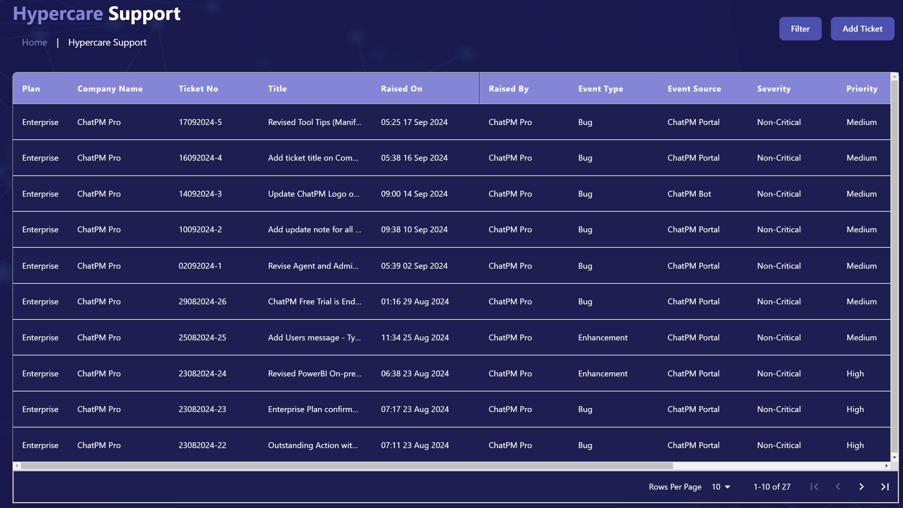Click vertical scrollbar down arrow
The image size is (903, 508).
click(895, 457)
